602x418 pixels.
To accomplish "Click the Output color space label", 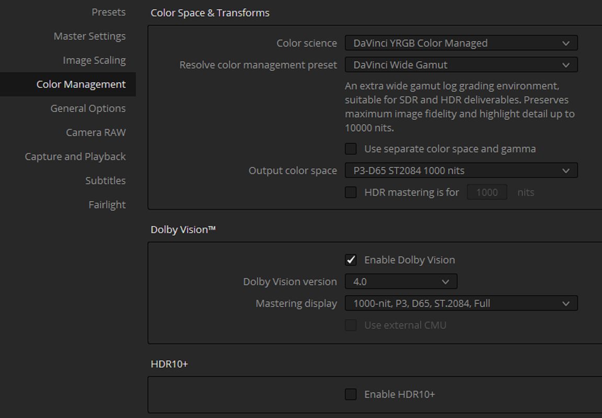I will (293, 170).
